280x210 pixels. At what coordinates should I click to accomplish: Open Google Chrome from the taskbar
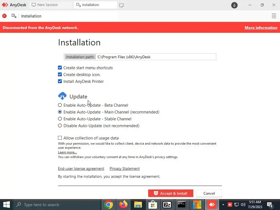click(x=109, y=205)
